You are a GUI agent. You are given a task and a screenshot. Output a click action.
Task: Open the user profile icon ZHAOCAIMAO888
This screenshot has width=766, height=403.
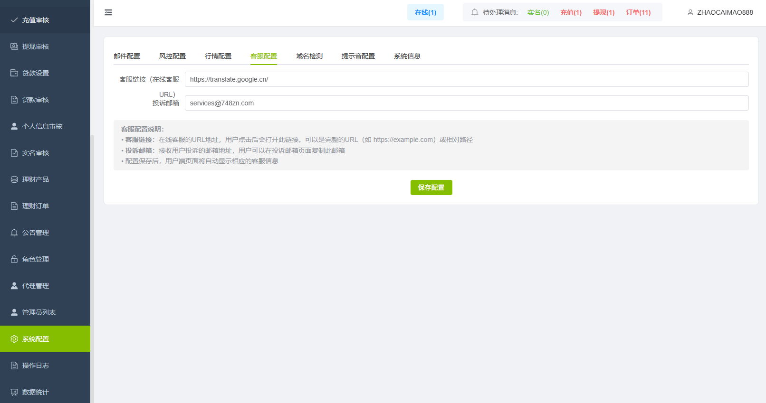(690, 12)
